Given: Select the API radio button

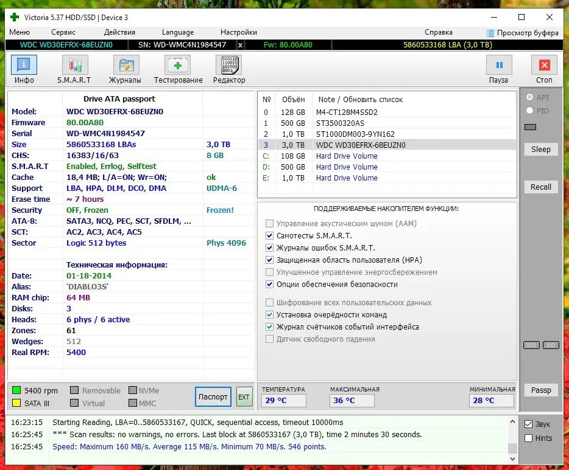Looking at the screenshot, I should 530,97.
